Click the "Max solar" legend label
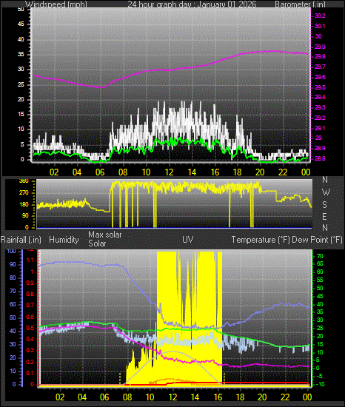The height and width of the screenshot is (407, 345). 105,235
